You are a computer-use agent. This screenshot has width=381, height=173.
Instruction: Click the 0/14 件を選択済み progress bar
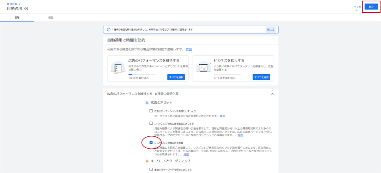click(227, 75)
